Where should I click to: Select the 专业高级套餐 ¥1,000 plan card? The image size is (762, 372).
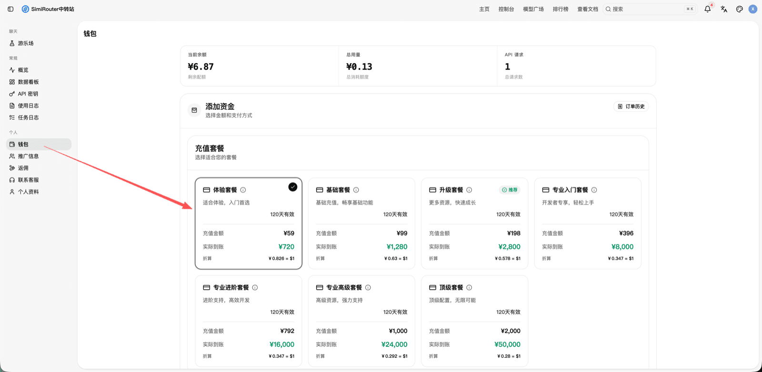pos(361,321)
